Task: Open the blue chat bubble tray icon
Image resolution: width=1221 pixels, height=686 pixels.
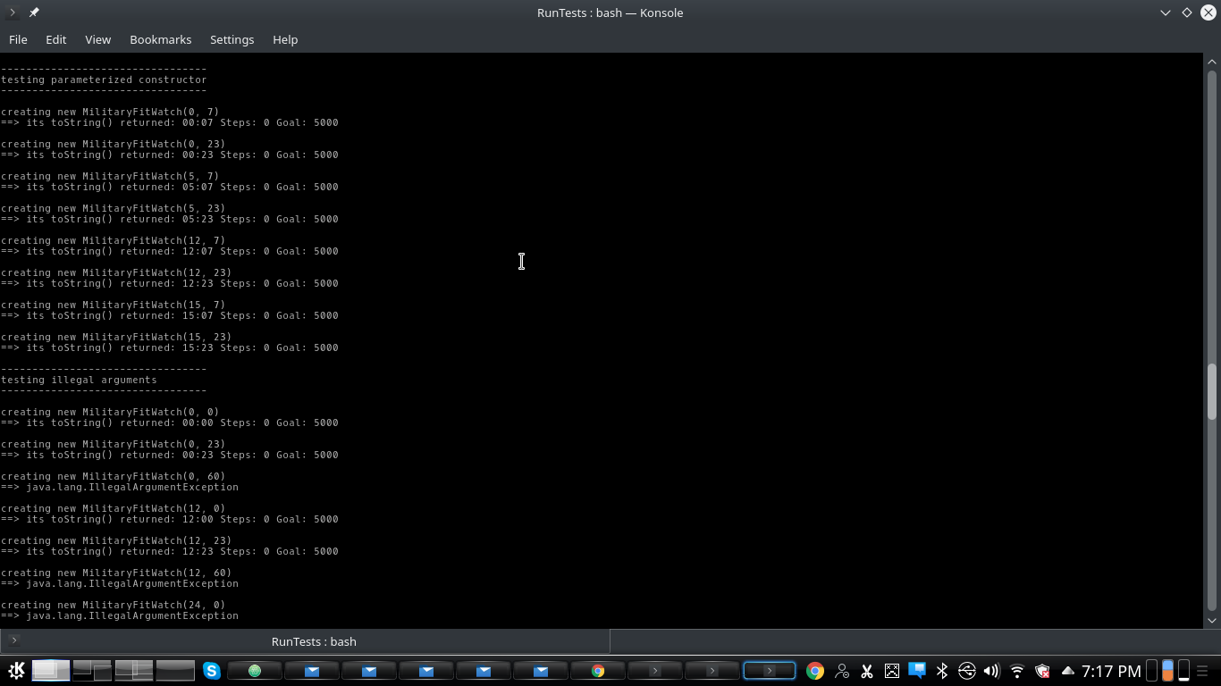Action: (916, 670)
